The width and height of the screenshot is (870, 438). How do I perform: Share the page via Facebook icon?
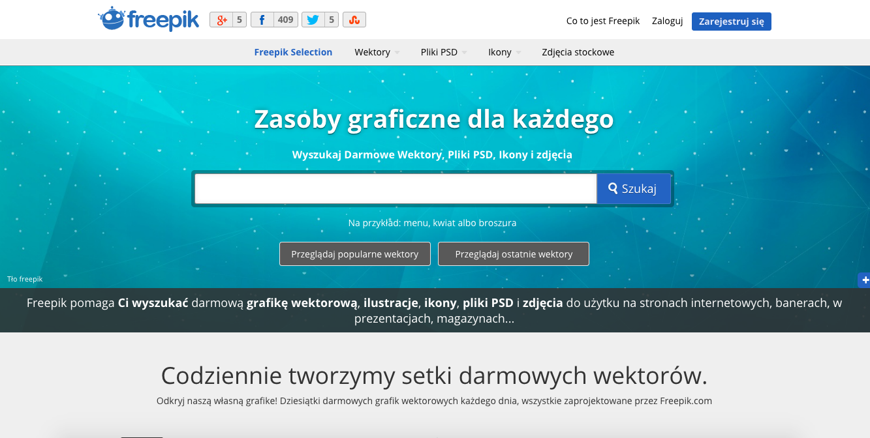pos(262,20)
